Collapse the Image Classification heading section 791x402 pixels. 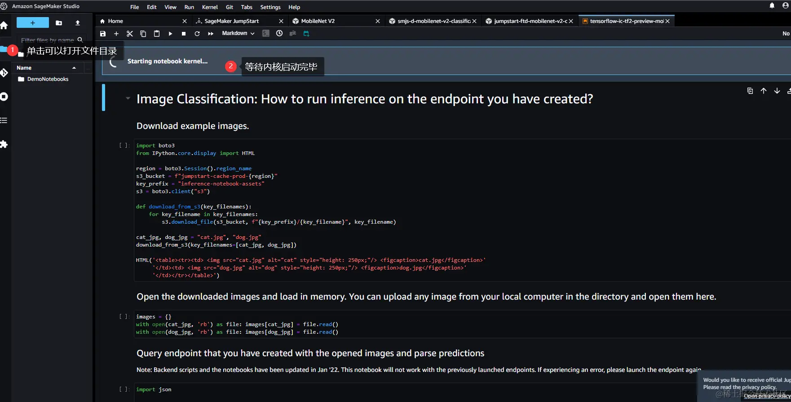[128, 98]
